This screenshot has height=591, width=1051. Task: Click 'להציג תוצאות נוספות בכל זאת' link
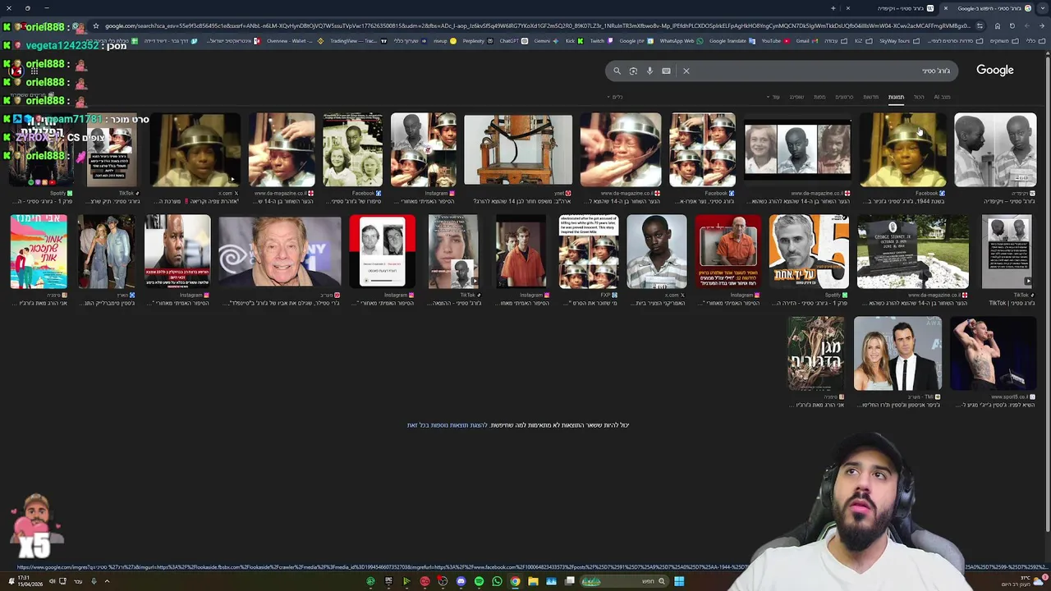pos(447,425)
